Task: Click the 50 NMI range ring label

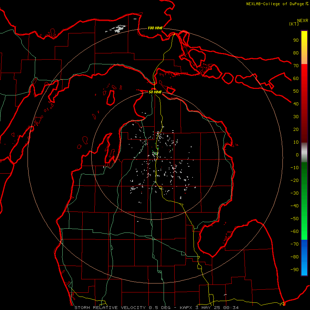Action: click(155, 92)
